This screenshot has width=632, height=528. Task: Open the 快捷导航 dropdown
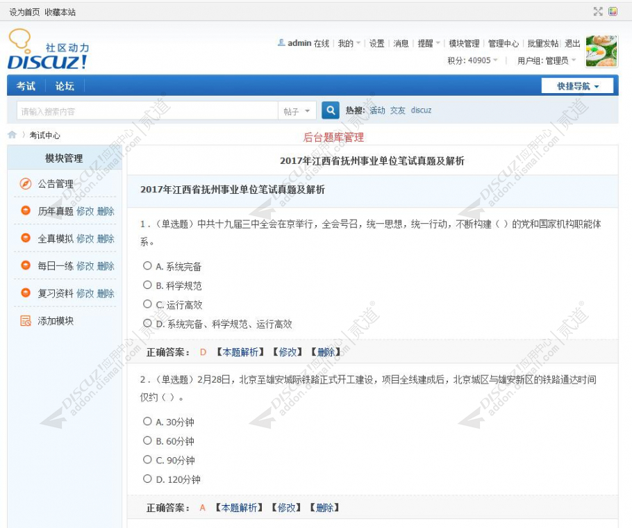[x=577, y=86]
